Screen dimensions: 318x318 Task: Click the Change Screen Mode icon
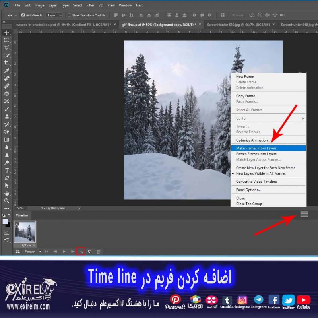7,240
